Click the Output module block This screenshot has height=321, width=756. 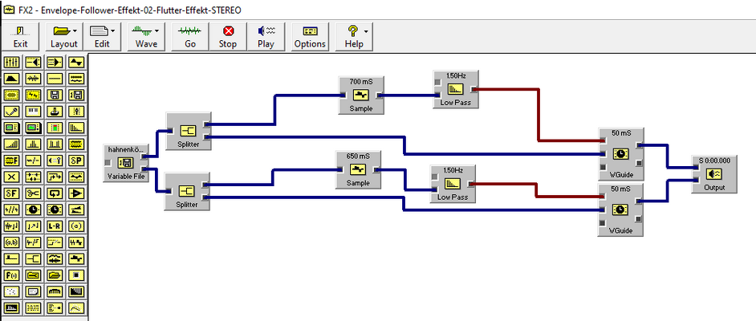[x=714, y=174]
